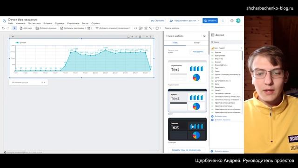The height and width of the screenshot is (168, 298).
Task: Click the Предоставить доступ share button
Action: point(183,21)
